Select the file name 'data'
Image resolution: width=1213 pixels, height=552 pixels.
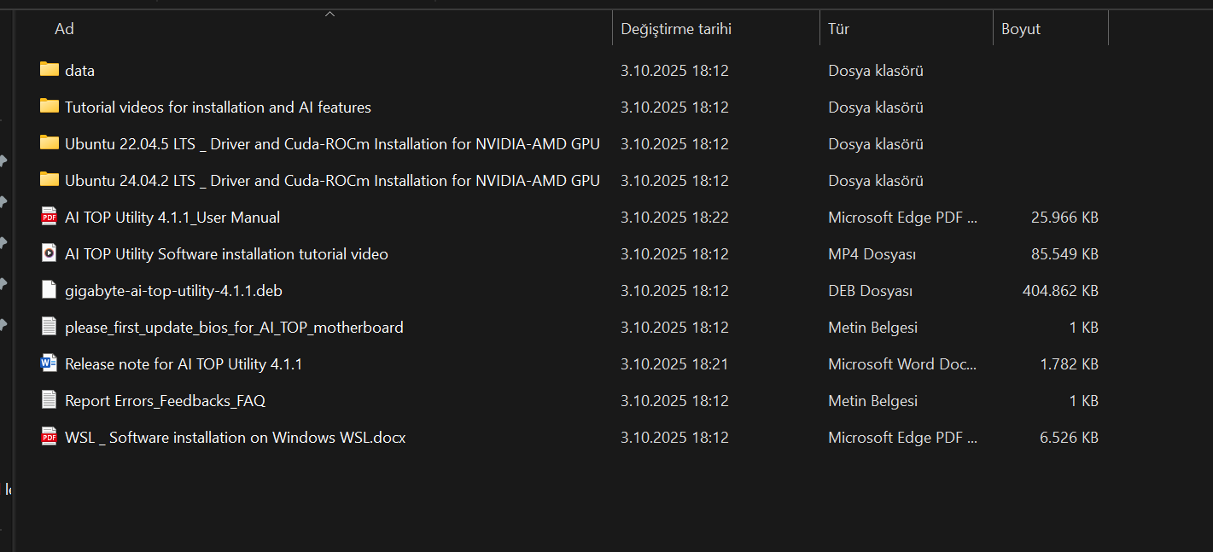79,71
